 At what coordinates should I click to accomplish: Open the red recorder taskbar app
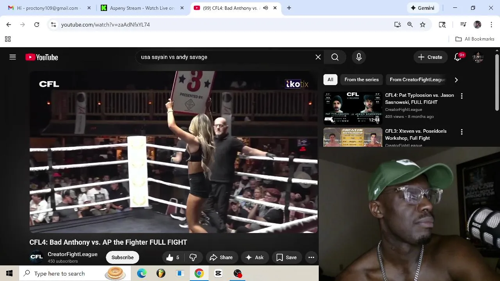pyautogui.click(x=237, y=273)
